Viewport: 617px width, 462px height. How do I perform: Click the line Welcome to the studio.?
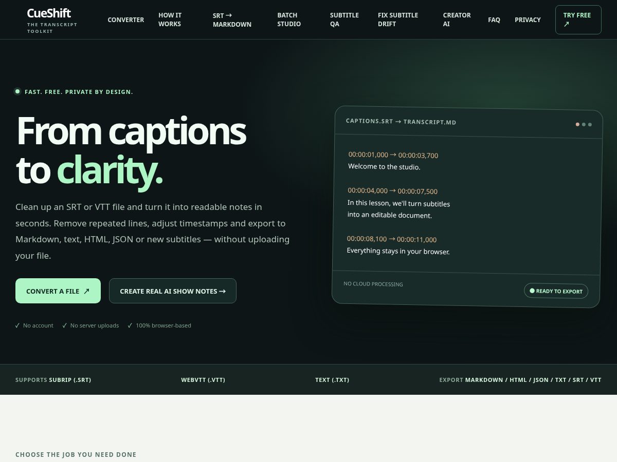click(x=384, y=167)
